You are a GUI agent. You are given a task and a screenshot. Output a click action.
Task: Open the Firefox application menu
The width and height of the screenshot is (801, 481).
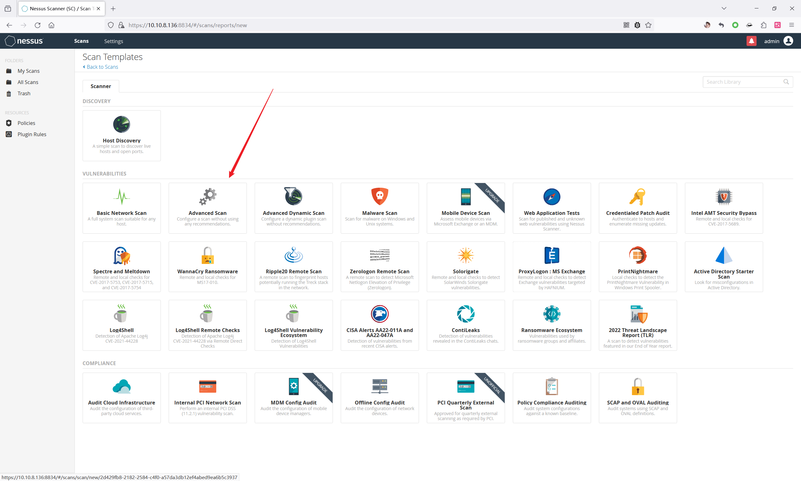[792, 25]
